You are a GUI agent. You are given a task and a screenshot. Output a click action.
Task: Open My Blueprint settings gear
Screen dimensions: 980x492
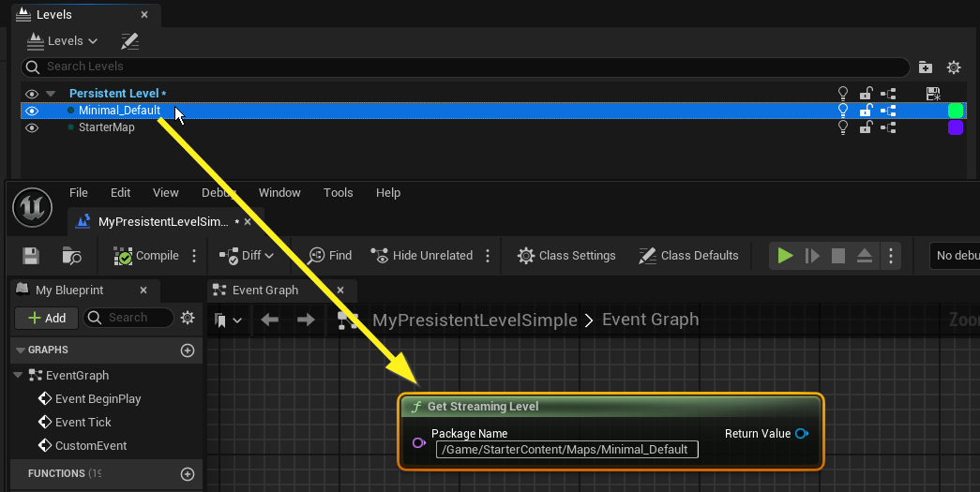pyautogui.click(x=188, y=318)
